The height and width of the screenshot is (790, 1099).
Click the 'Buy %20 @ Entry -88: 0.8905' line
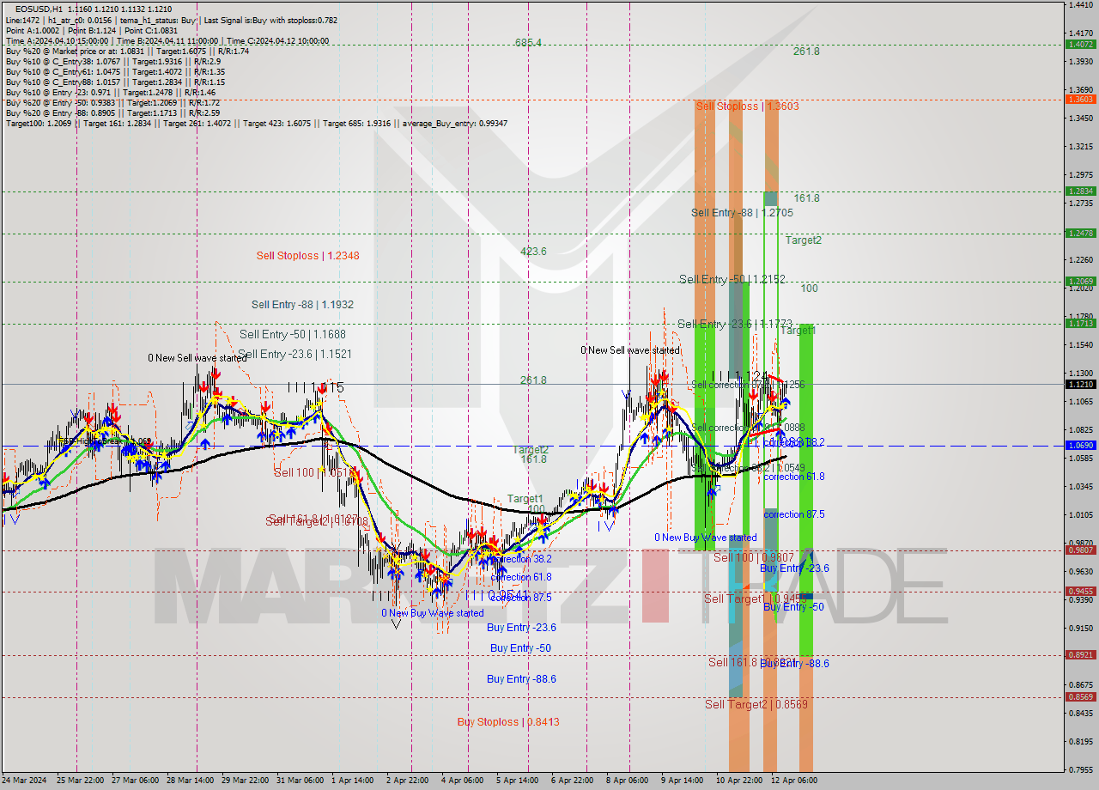pos(112,113)
